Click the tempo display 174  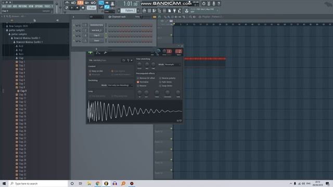click(91, 8)
